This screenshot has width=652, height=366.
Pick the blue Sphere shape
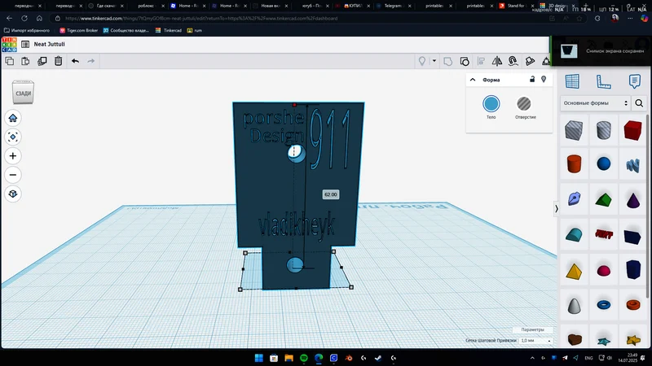click(603, 164)
